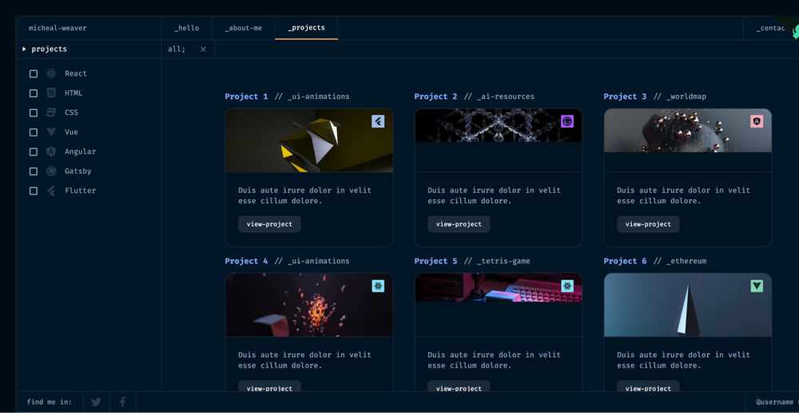Click the 'Project 6 // _ethereum' title
The image size is (799, 413).
coord(655,262)
